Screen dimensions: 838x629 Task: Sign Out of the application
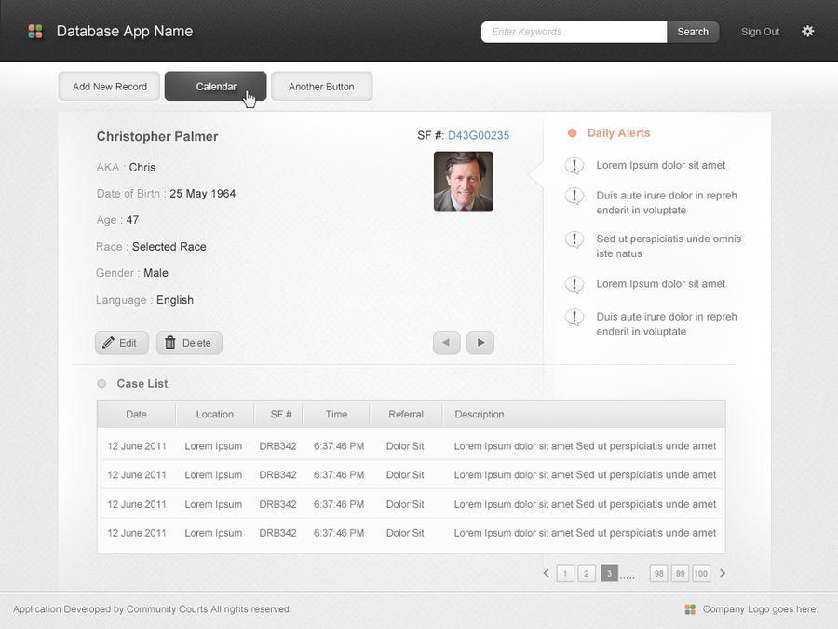point(760,31)
